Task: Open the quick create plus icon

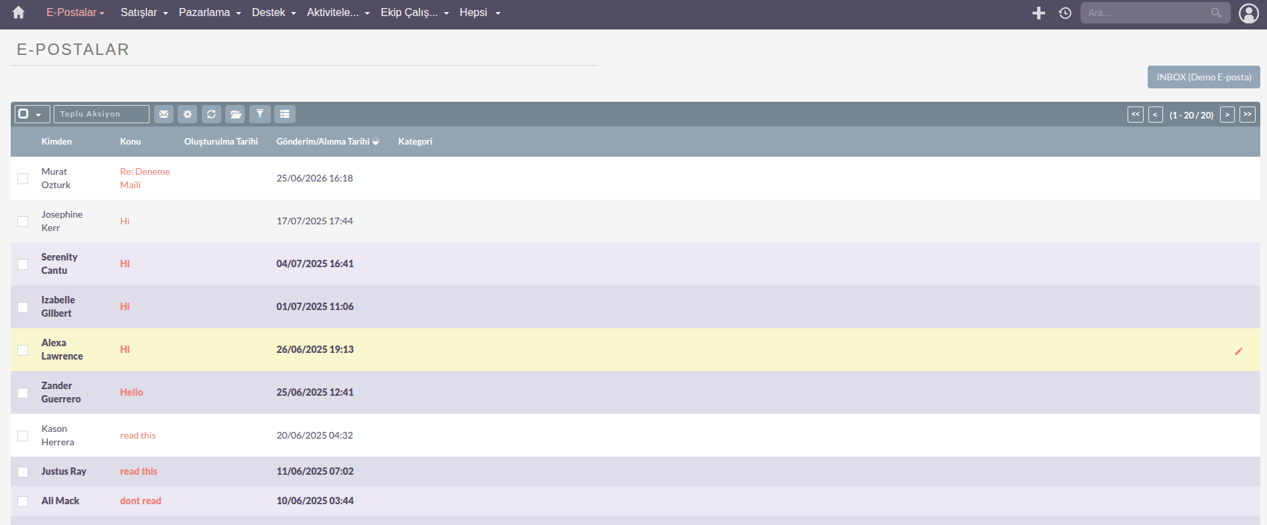Action: [1038, 13]
